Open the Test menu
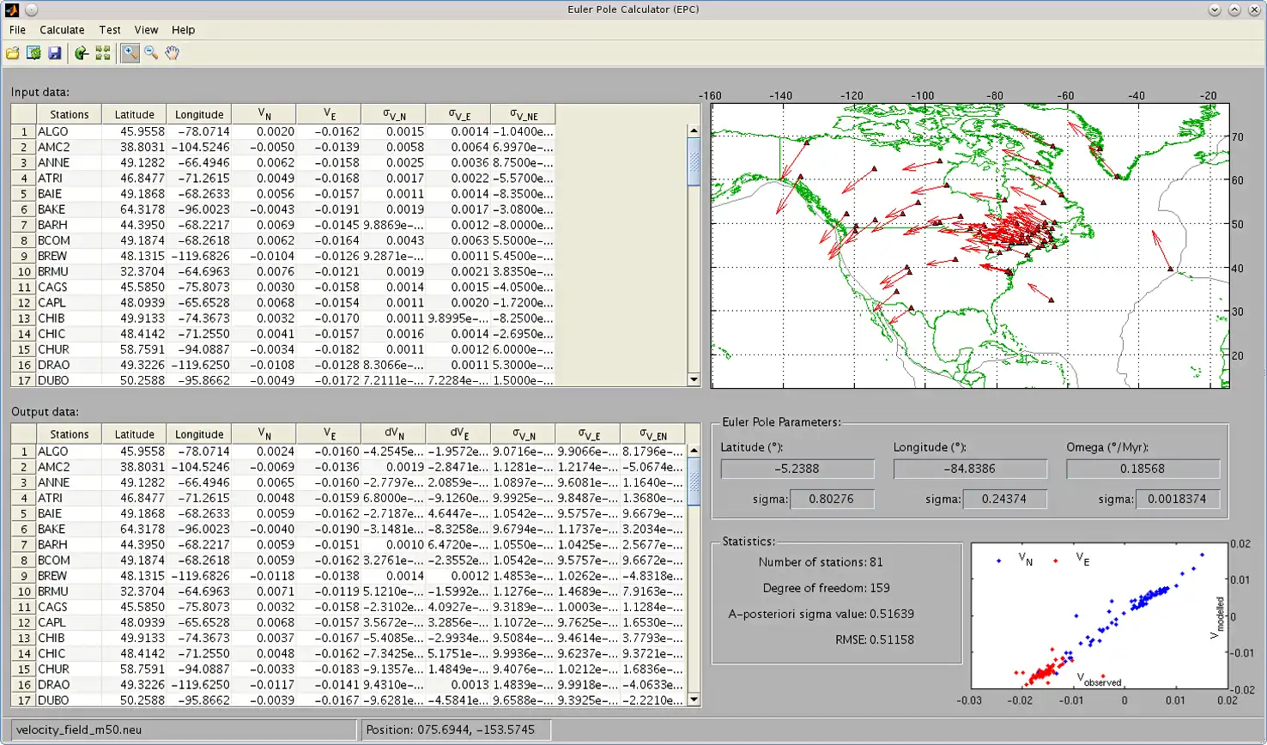 [110, 30]
